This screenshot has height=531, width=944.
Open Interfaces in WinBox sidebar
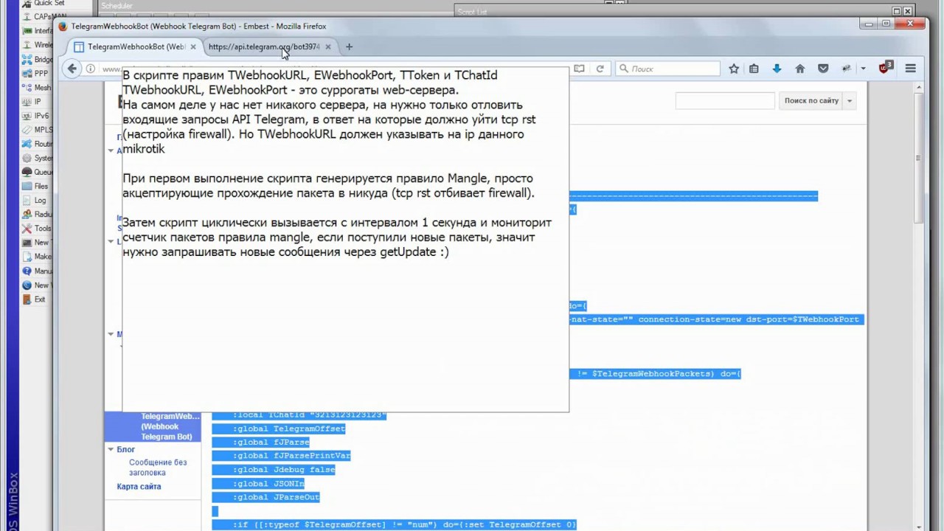pos(37,31)
